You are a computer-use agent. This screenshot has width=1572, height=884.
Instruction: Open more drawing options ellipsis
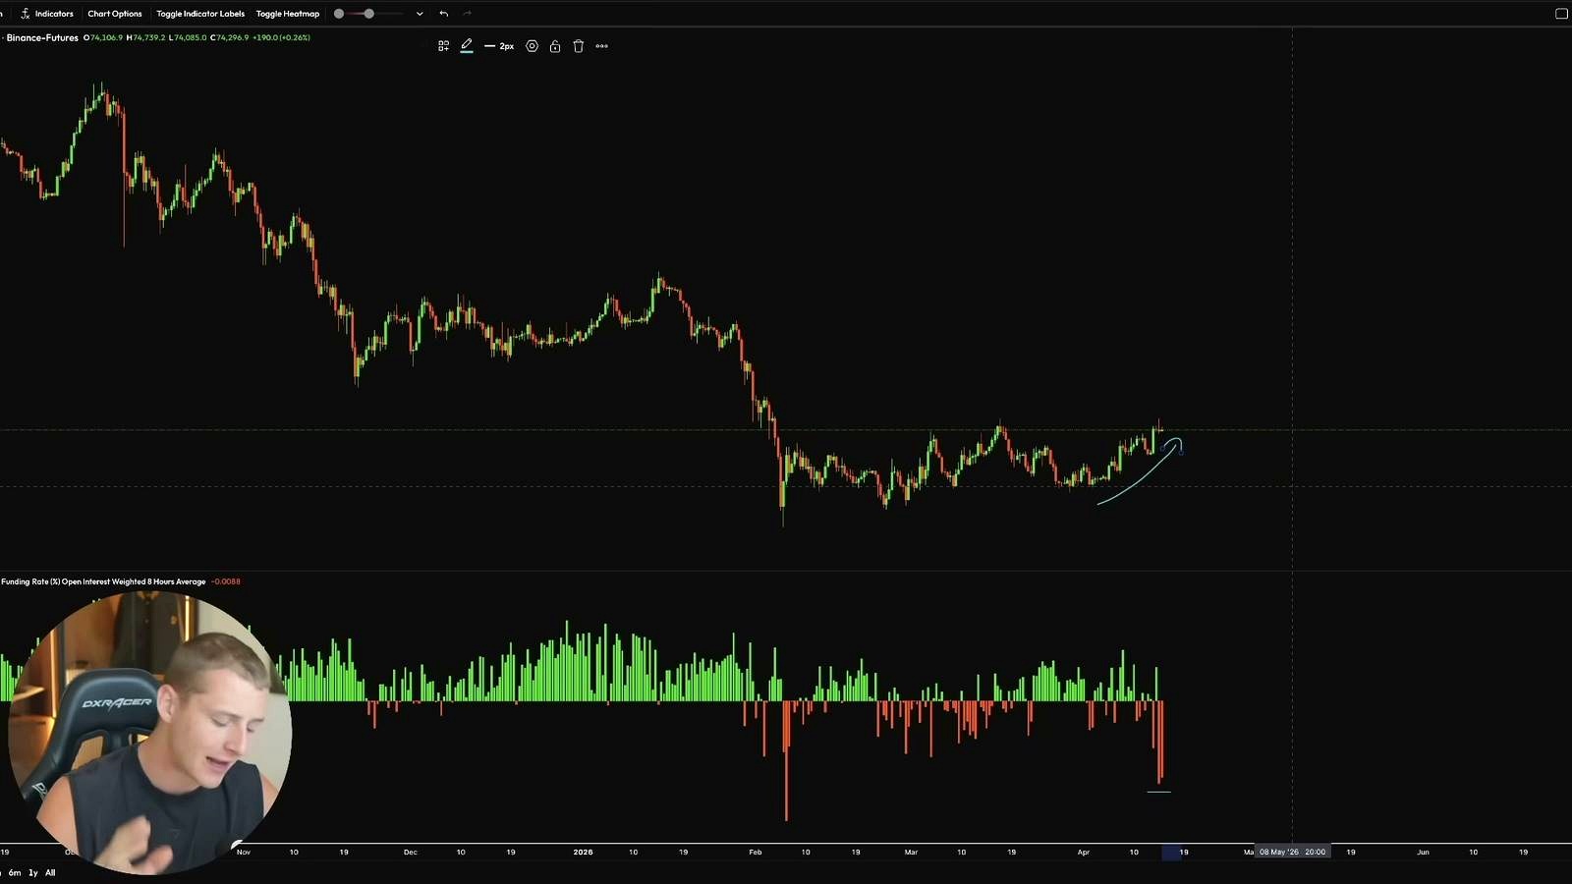pyautogui.click(x=602, y=46)
